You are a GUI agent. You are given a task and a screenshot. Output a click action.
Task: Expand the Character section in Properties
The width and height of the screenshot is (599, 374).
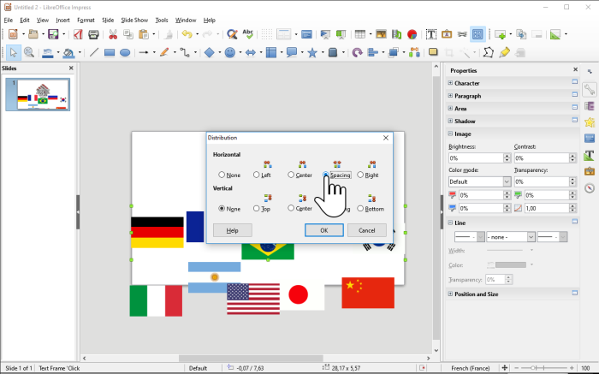click(450, 83)
